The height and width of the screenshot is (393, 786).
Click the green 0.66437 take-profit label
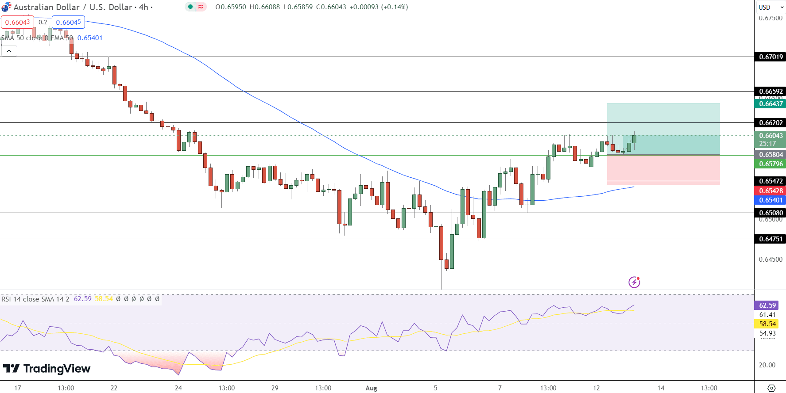click(771, 103)
